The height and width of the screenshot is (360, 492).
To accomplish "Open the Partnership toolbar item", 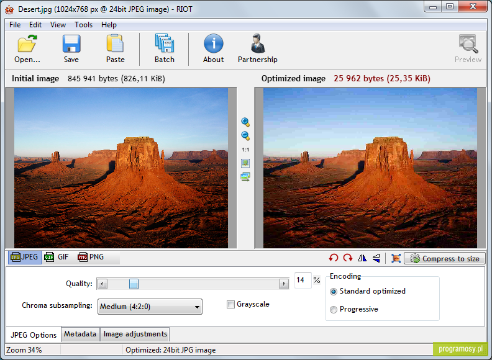I will pyautogui.click(x=258, y=48).
